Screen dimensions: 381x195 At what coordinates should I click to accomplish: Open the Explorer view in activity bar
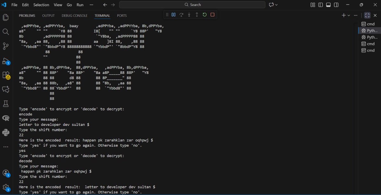[x=5, y=17]
